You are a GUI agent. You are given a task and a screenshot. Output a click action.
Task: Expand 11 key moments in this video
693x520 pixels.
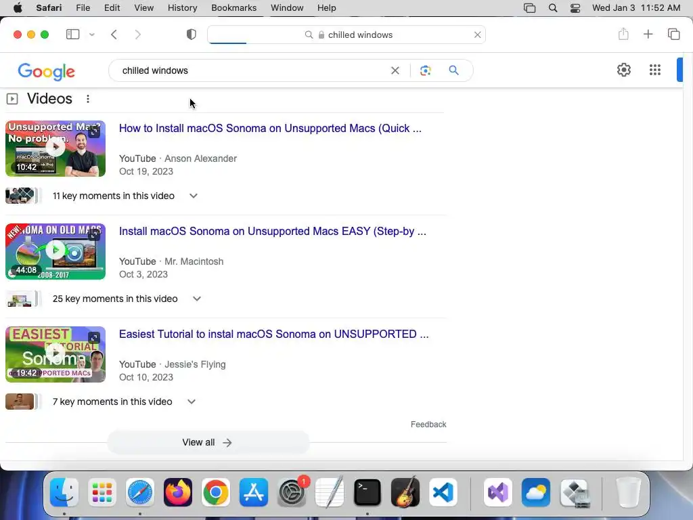(x=193, y=196)
